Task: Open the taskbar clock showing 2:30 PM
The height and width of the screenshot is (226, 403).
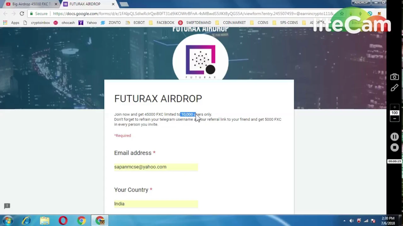Action: pos(388,221)
